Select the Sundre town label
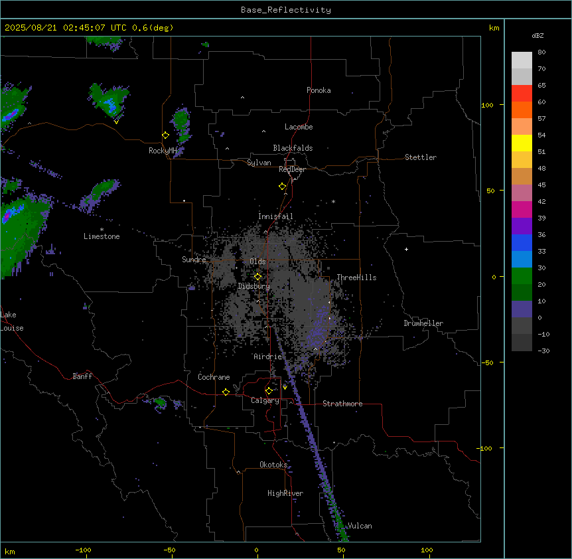Viewport: 572px width, 559px height. [194, 260]
